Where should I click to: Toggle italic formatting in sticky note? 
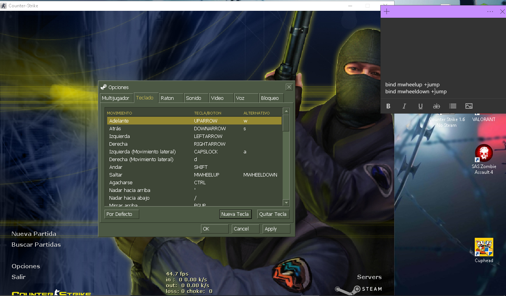click(x=404, y=106)
